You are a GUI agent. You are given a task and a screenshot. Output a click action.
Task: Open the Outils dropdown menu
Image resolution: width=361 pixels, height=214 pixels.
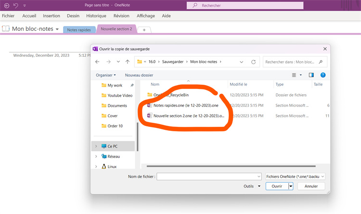[252, 186]
